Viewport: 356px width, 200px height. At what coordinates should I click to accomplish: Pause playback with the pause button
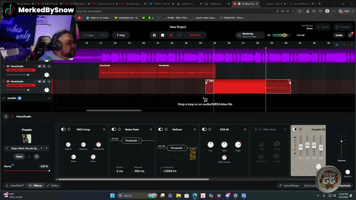[x=154, y=35]
